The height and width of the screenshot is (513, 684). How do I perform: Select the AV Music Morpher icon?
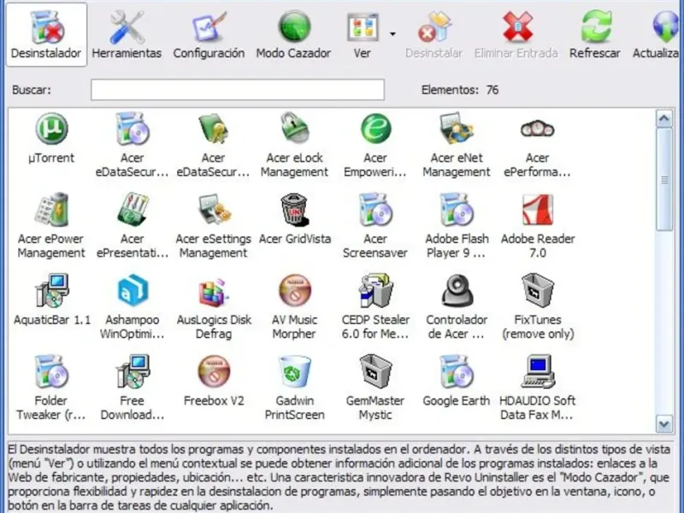(x=294, y=291)
